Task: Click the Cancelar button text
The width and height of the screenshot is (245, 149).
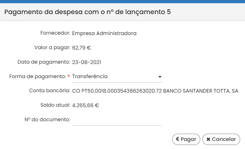Action: coord(224,139)
